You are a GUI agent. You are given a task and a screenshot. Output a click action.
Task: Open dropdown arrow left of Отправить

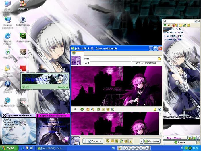coord(141,141)
